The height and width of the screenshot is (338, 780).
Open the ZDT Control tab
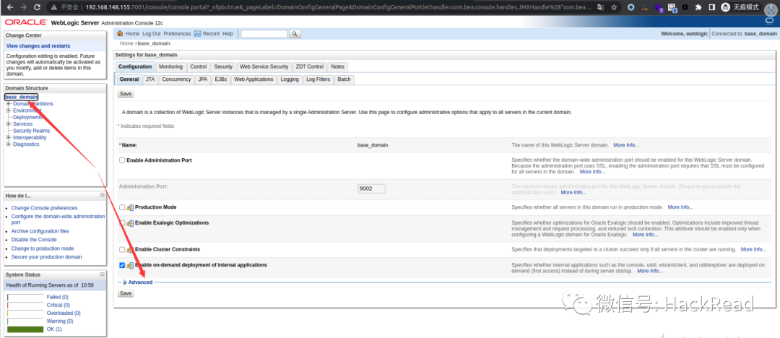[309, 66]
